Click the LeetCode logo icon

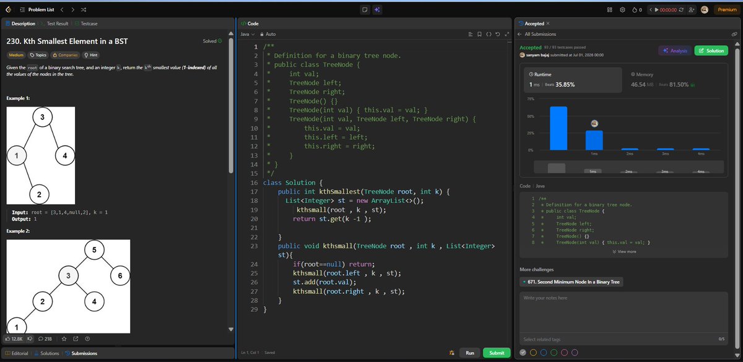pyautogui.click(x=7, y=9)
